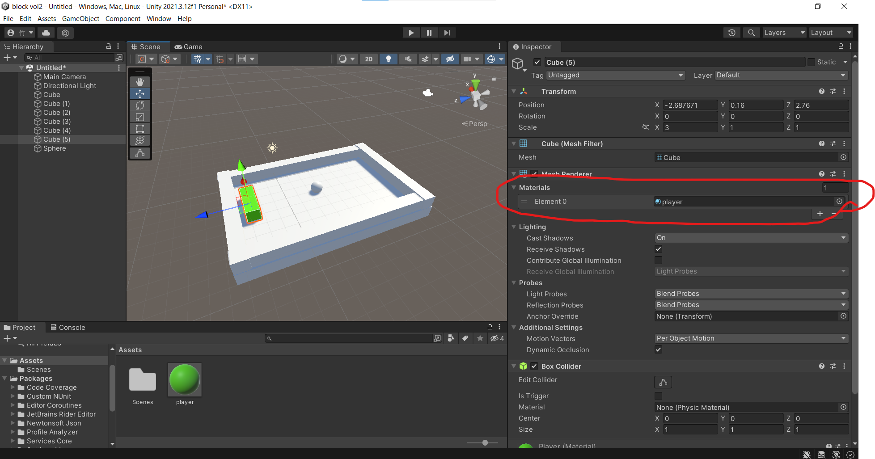Open the Component menu

[x=123, y=19]
